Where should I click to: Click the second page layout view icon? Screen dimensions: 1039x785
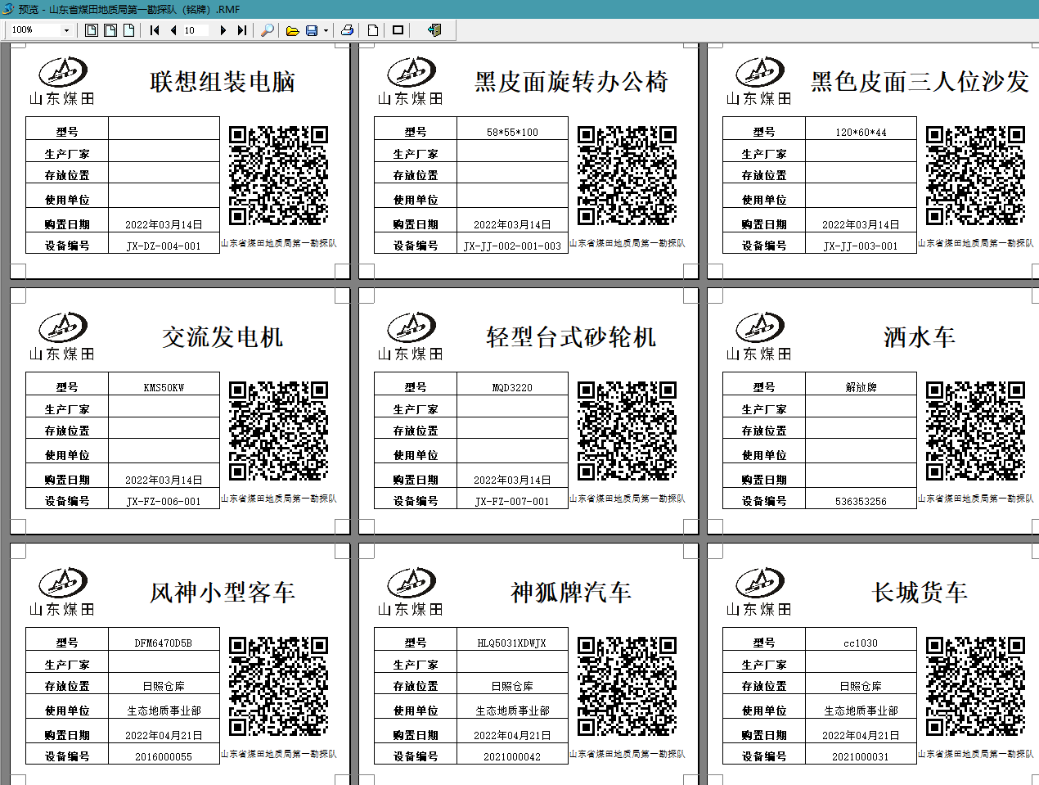click(x=110, y=30)
